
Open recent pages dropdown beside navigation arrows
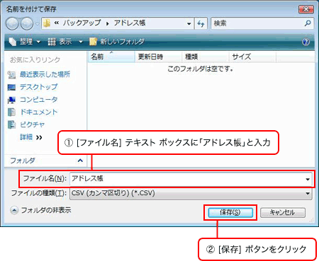(x=38, y=23)
